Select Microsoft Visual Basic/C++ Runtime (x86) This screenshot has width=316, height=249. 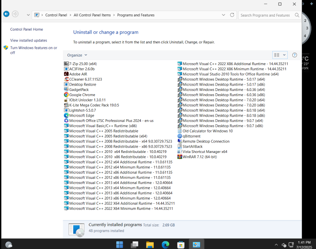(x=101, y=126)
